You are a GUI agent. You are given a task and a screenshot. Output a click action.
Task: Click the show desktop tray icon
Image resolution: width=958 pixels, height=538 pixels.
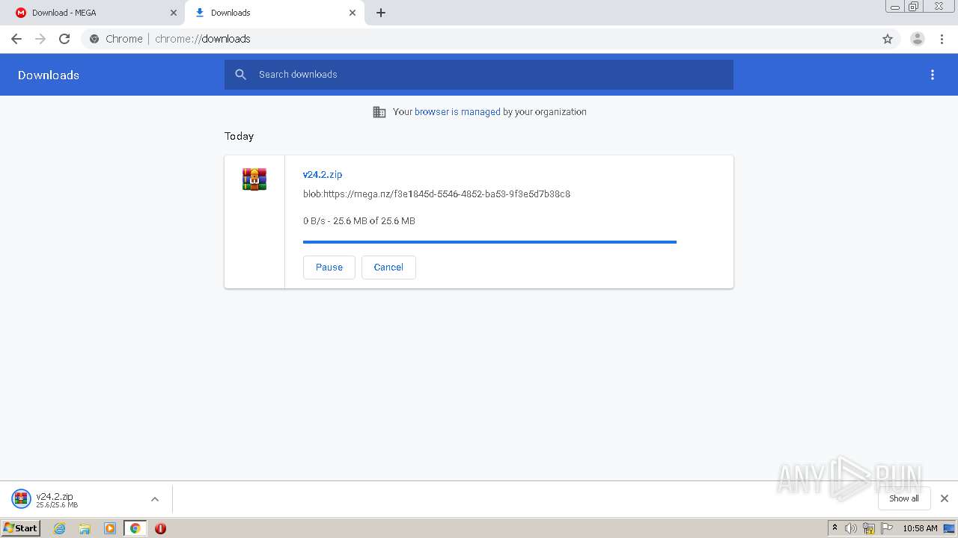949,528
